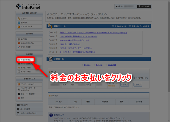Open ゴールデンウィーク中の営業 news link
Viewport: 170px width, 122px height.
point(77,52)
